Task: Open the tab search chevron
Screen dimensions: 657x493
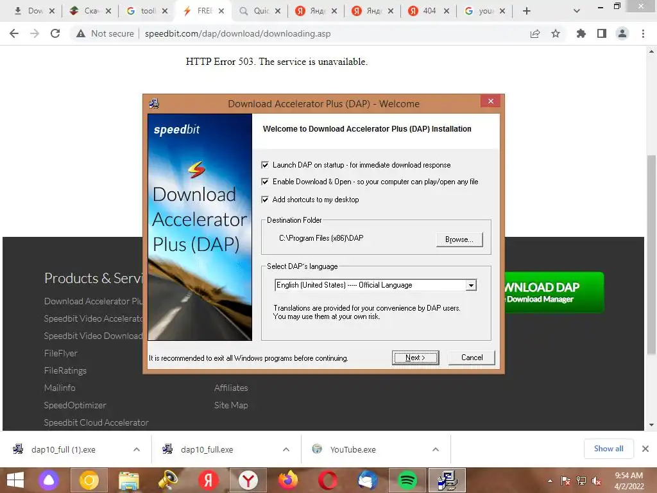Action: (x=577, y=11)
